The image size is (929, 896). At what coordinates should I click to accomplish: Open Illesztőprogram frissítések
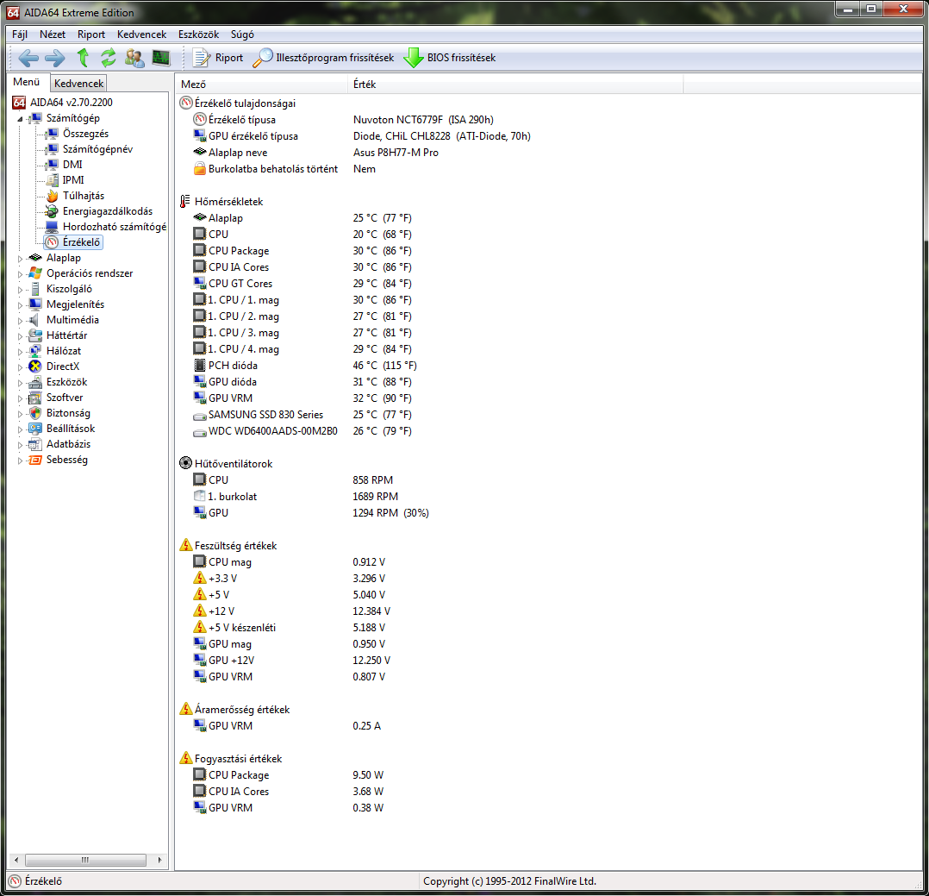point(323,58)
